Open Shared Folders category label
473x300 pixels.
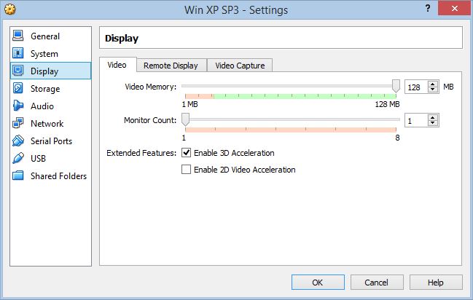point(58,175)
